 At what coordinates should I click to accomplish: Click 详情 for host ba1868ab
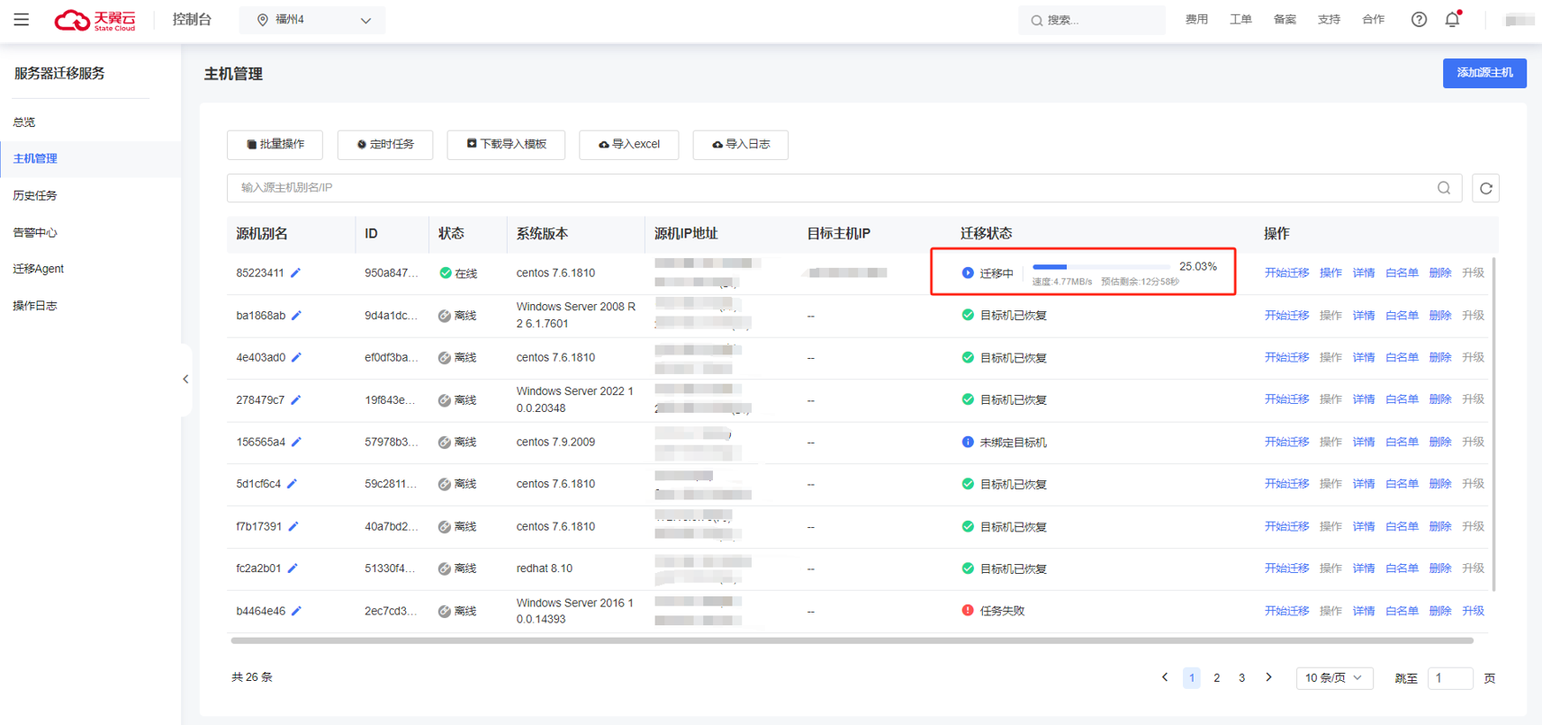1363,315
